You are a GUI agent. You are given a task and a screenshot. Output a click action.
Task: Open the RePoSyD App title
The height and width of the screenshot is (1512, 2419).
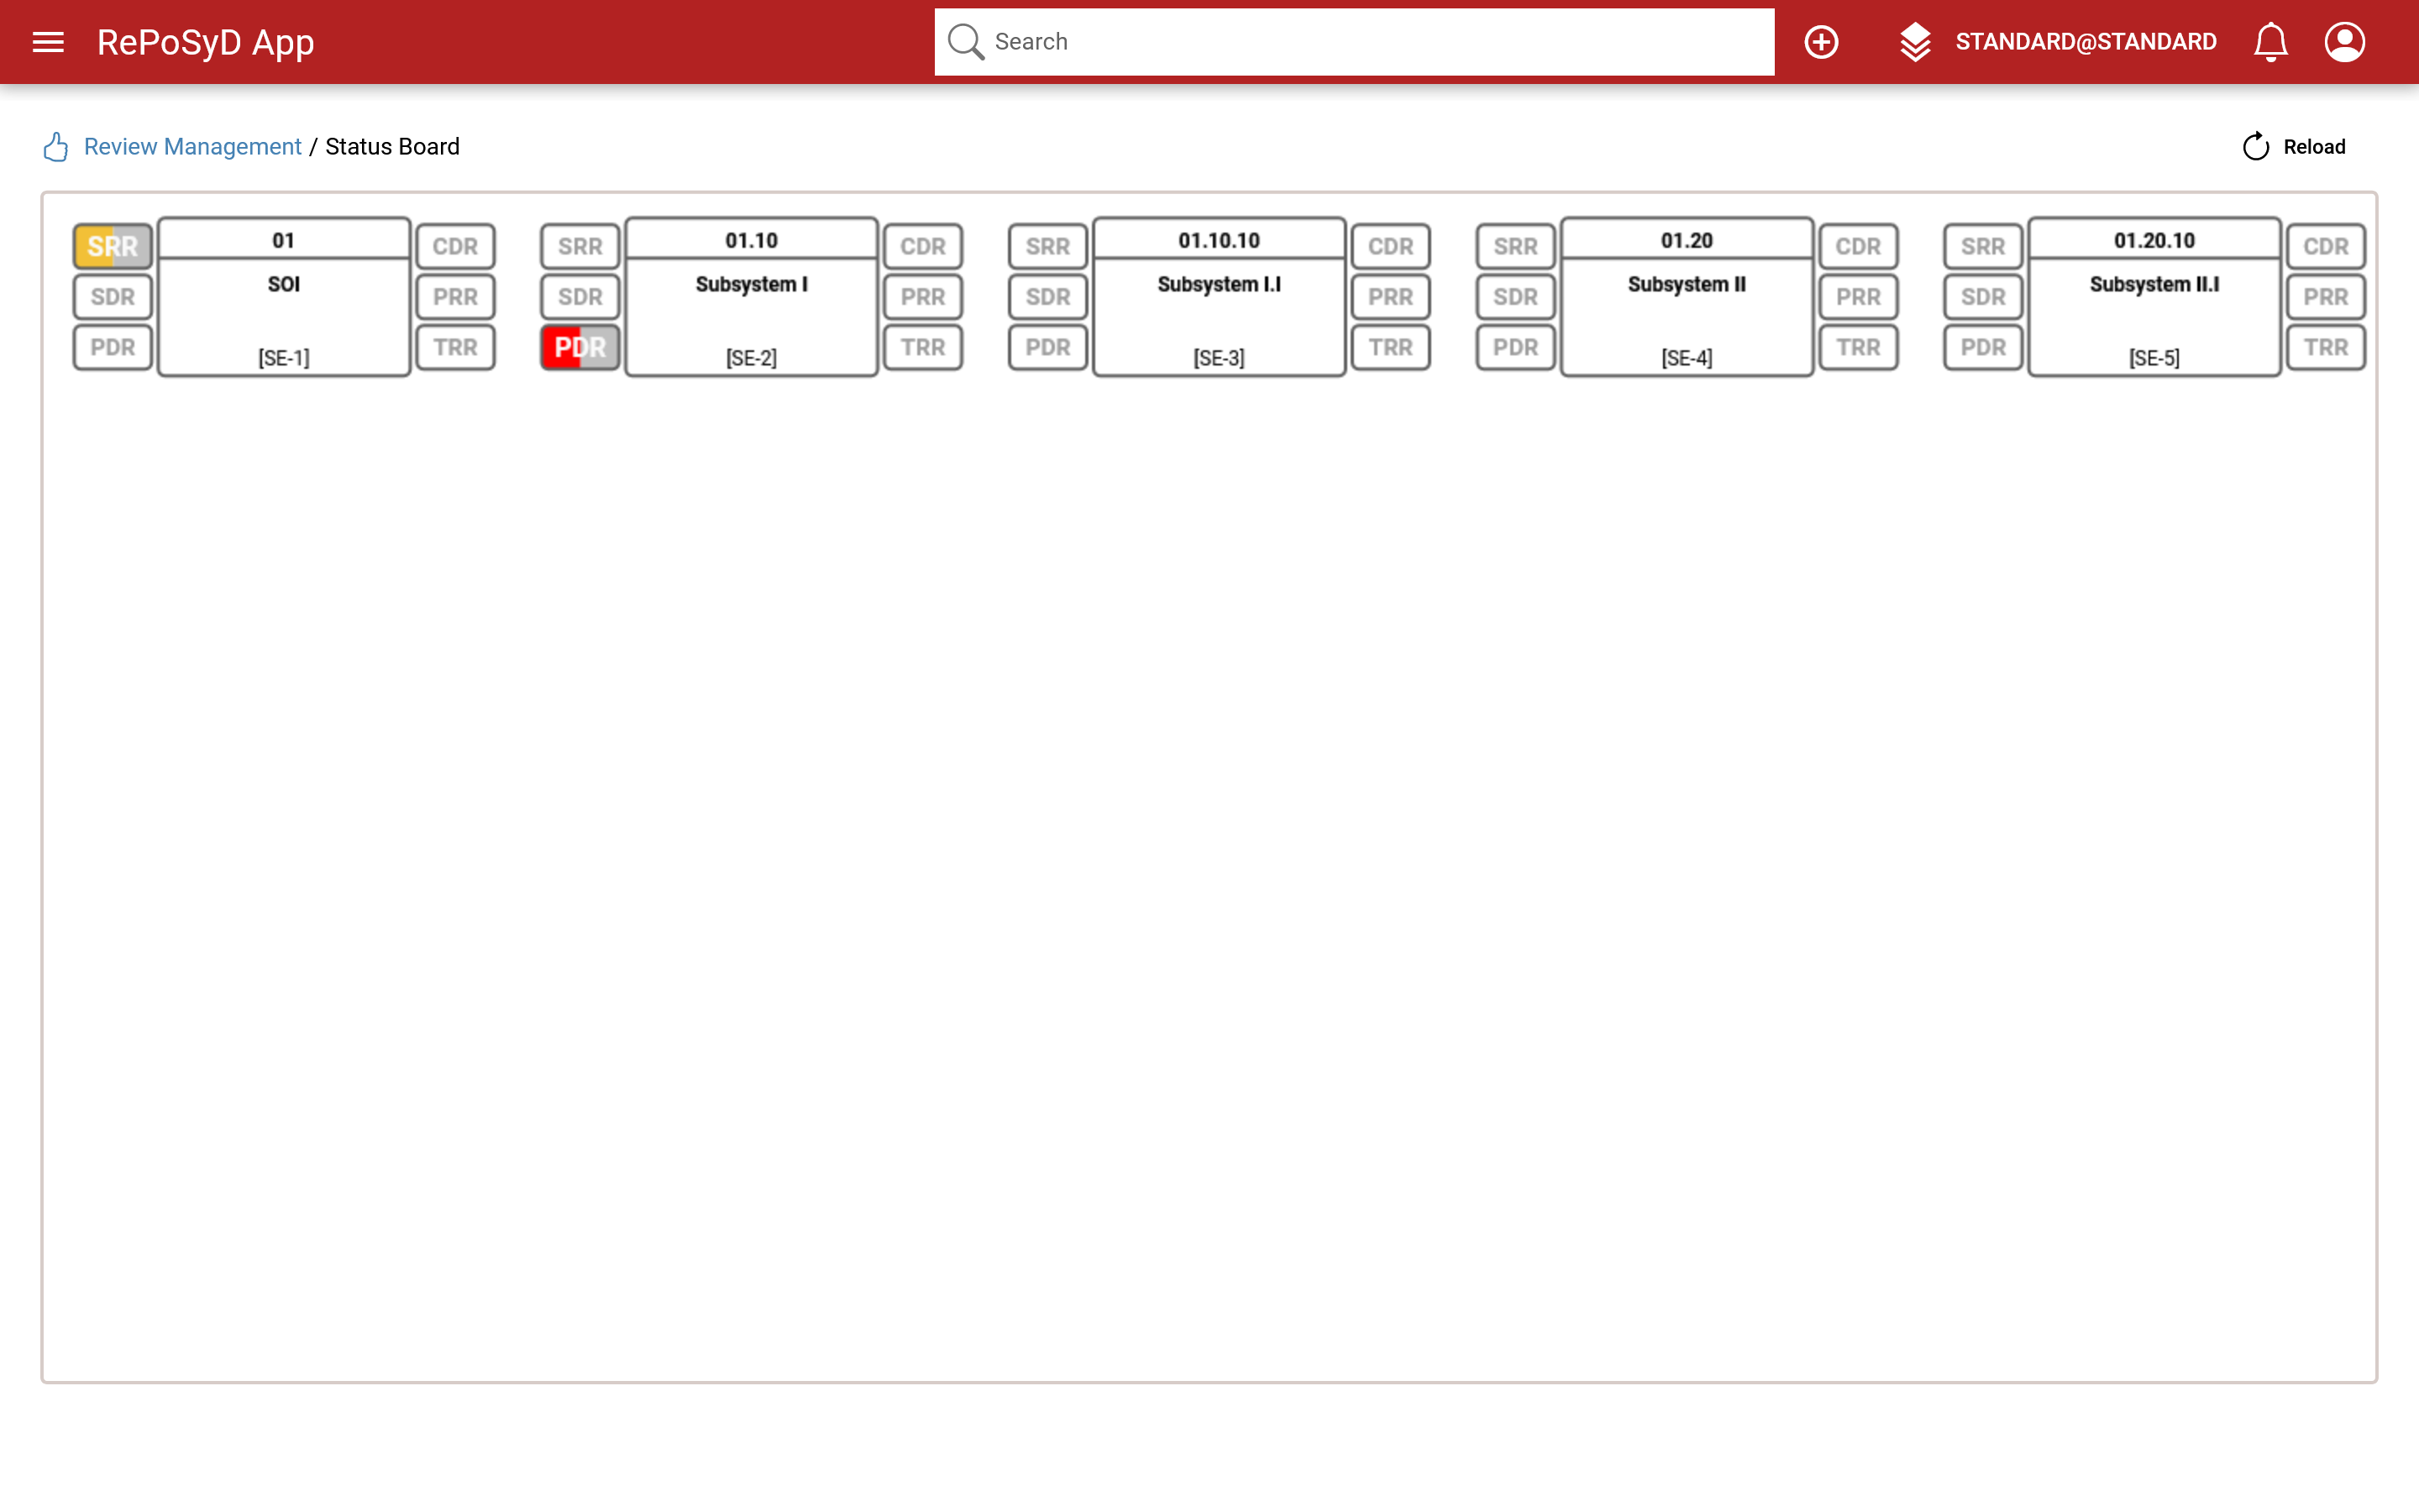(205, 42)
